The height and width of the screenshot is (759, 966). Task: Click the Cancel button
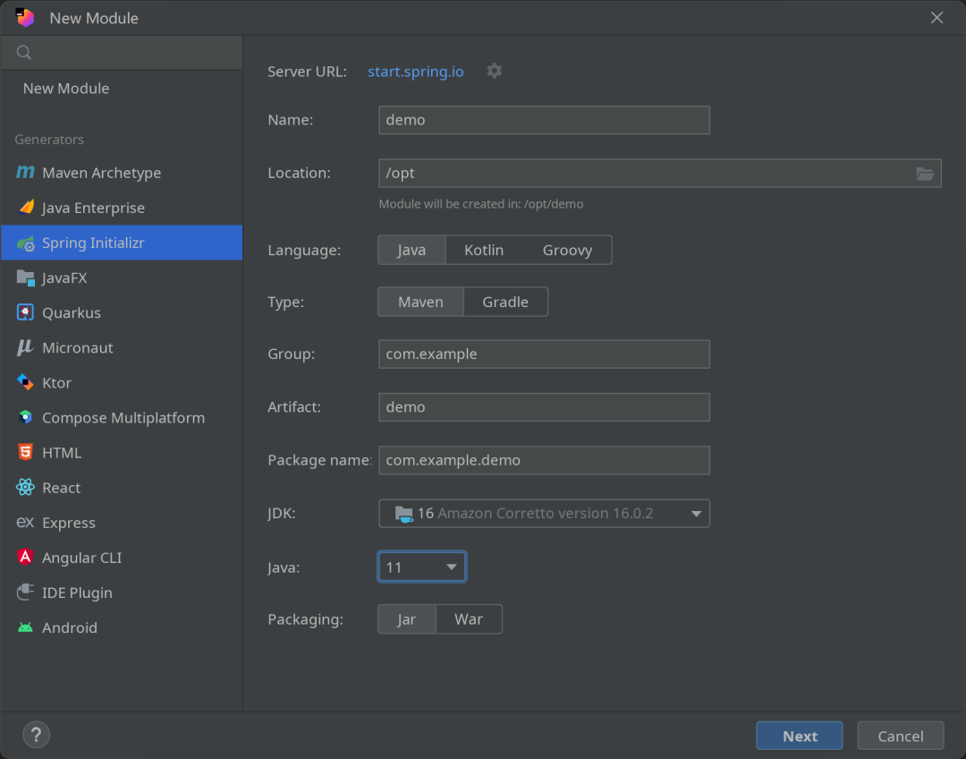click(x=901, y=736)
